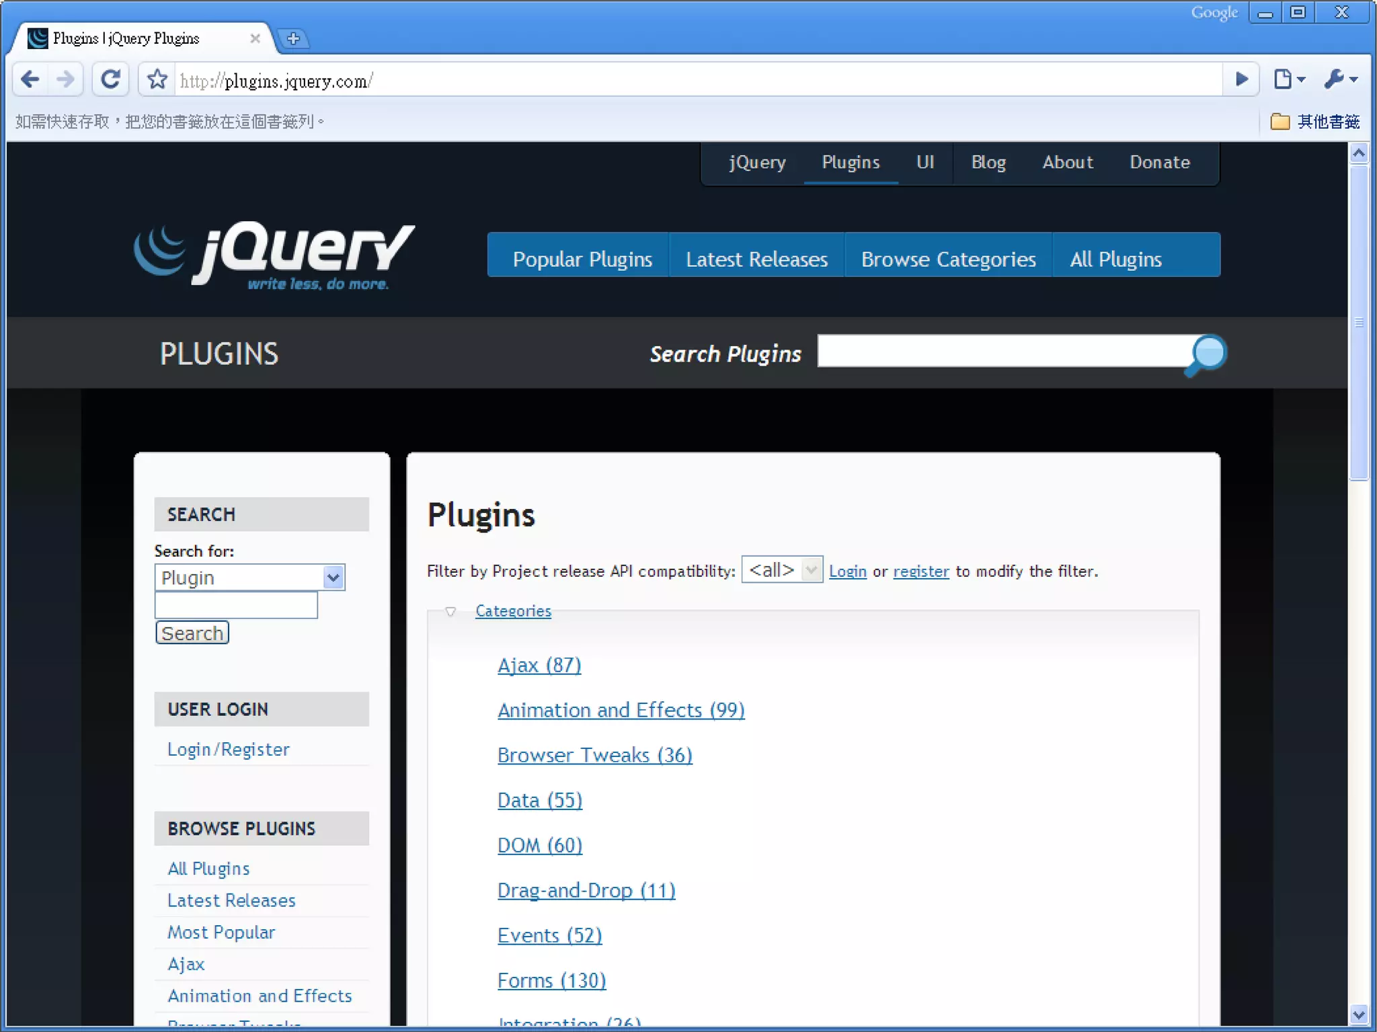This screenshot has width=1377, height=1032.
Task: Click the scrollbar down arrow
Action: (1359, 1014)
